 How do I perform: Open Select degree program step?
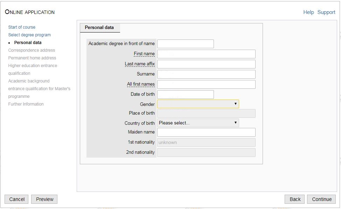[29, 35]
